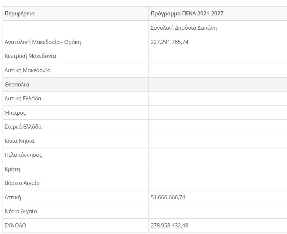287x234 pixels.
Task: Select the Κεντρική Μακεδονία row label
Action: point(31,56)
